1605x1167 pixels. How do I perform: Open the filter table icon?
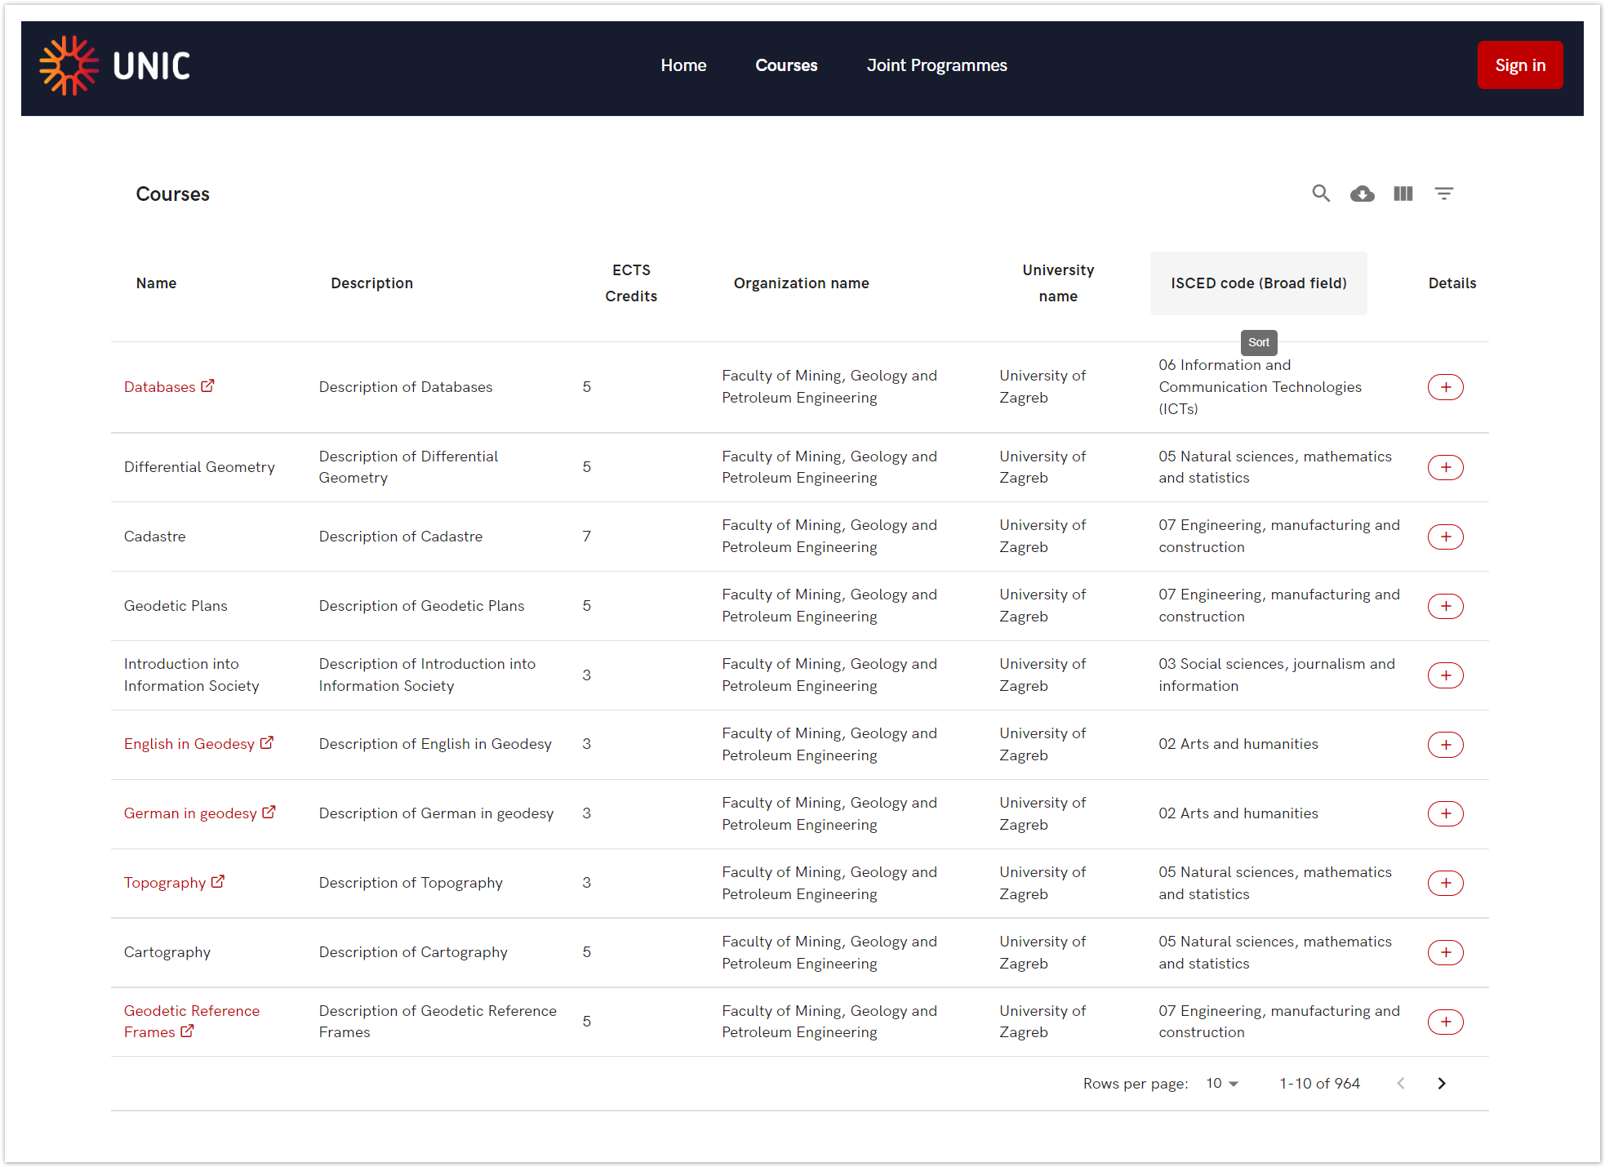coord(1443,194)
